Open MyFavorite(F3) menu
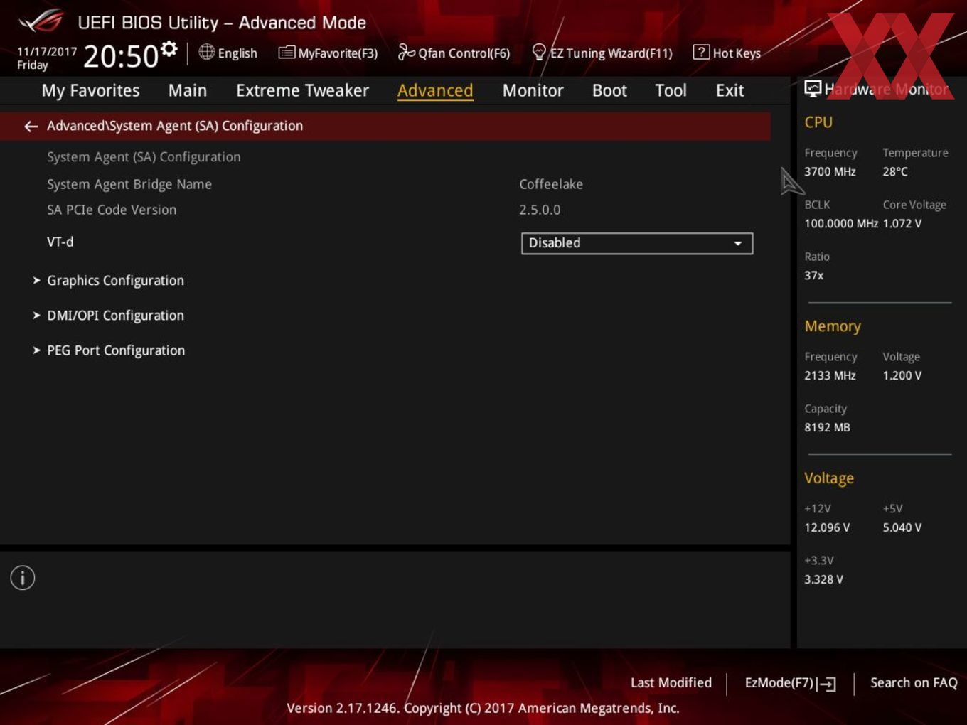 tap(328, 53)
